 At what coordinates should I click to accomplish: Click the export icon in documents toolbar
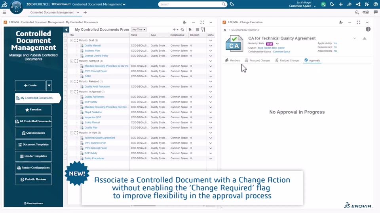tap(182, 30)
